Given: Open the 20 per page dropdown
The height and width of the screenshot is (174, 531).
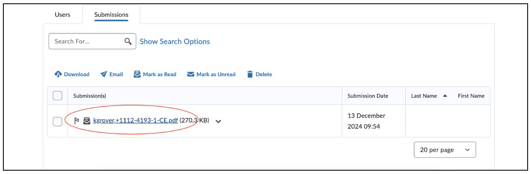Looking at the screenshot, I should pos(445,150).
